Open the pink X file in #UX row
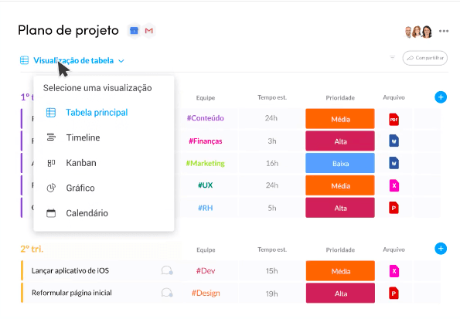The image size is (460, 319). click(x=394, y=185)
